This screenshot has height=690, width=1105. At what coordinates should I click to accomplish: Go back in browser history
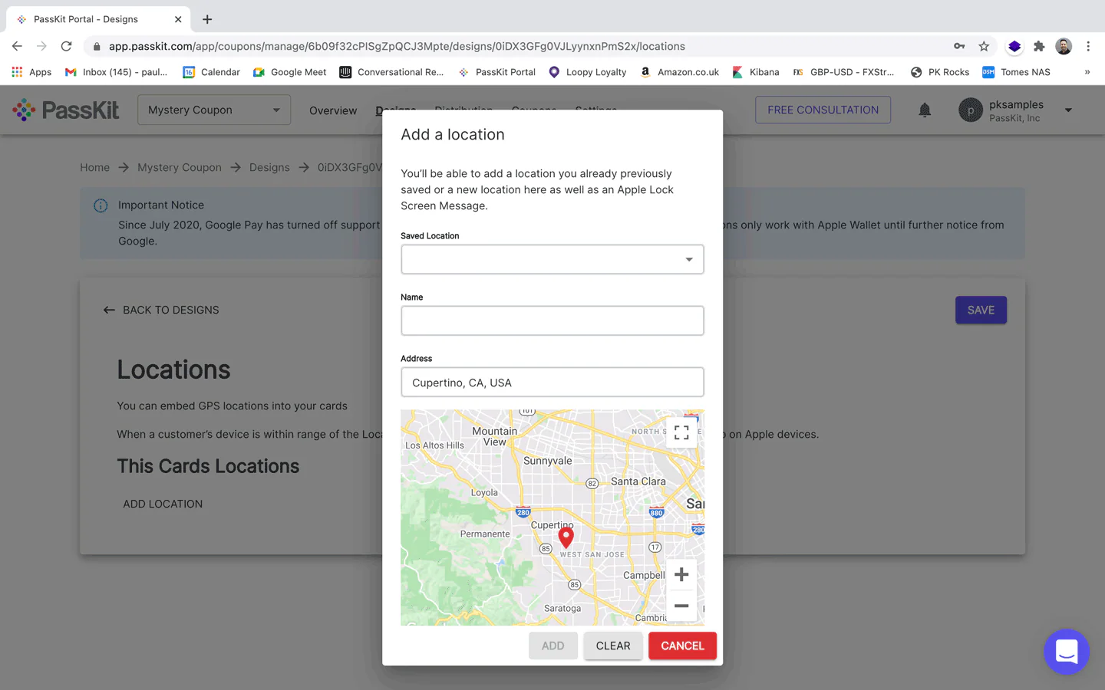coord(17,46)
